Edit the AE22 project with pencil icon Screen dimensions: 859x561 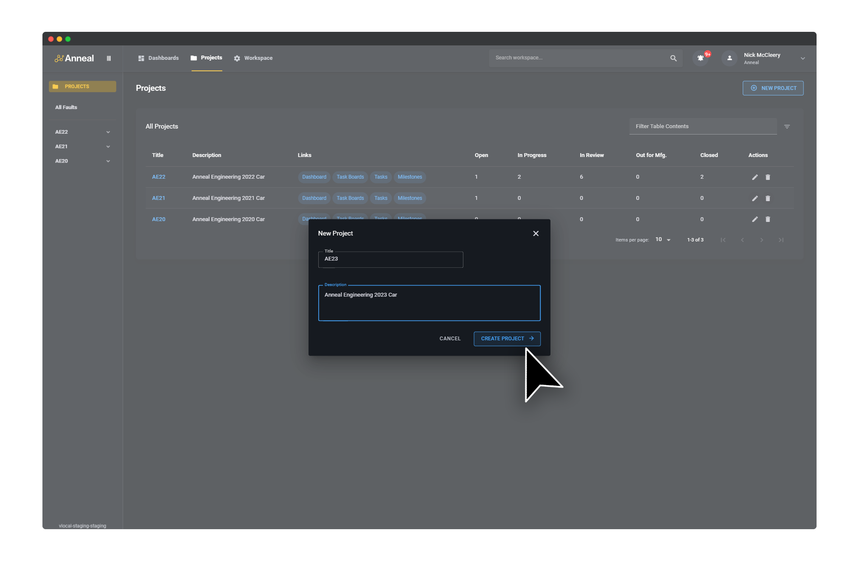(x=755, y=177)
